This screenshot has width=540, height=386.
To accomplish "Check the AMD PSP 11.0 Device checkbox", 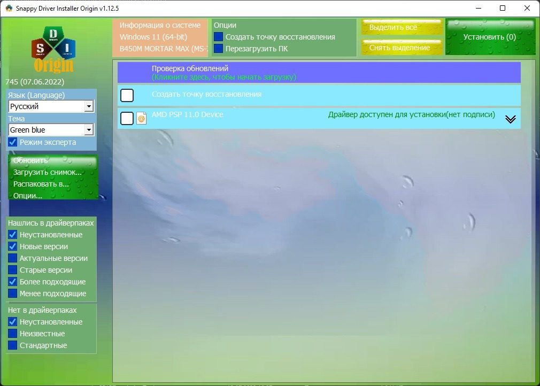I will point(127,118).
